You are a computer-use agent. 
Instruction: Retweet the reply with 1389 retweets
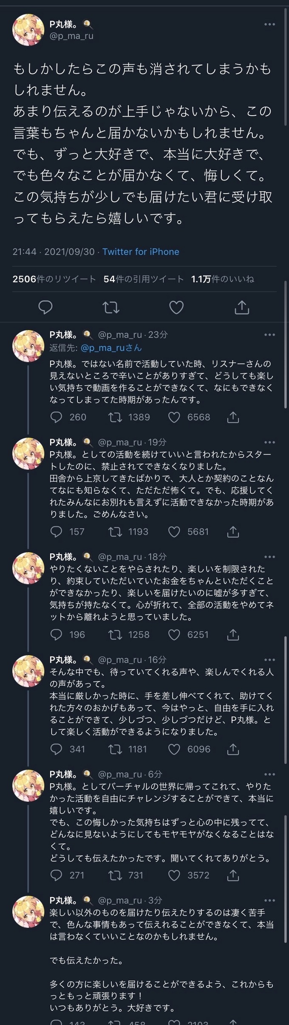pyautogui.click(x=115, y=417)
